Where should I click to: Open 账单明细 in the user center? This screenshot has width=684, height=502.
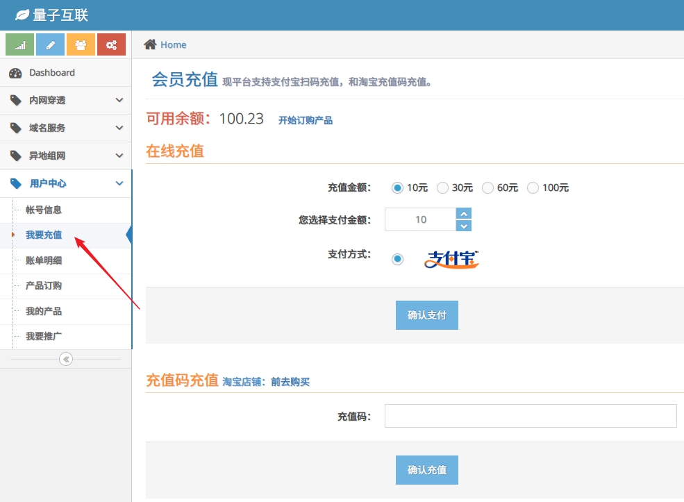point(44,260)
